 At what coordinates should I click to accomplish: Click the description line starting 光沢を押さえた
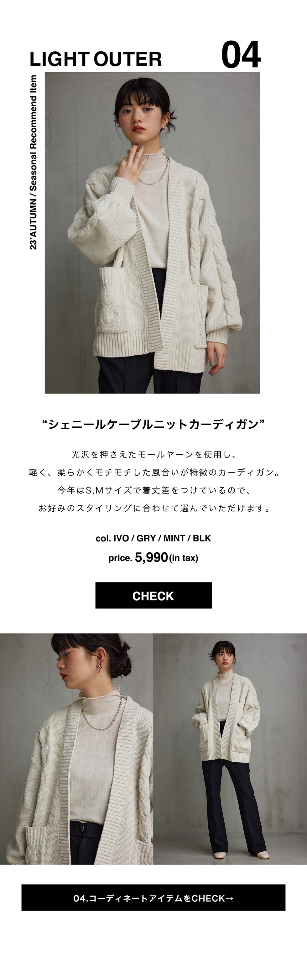pos(153,454)
